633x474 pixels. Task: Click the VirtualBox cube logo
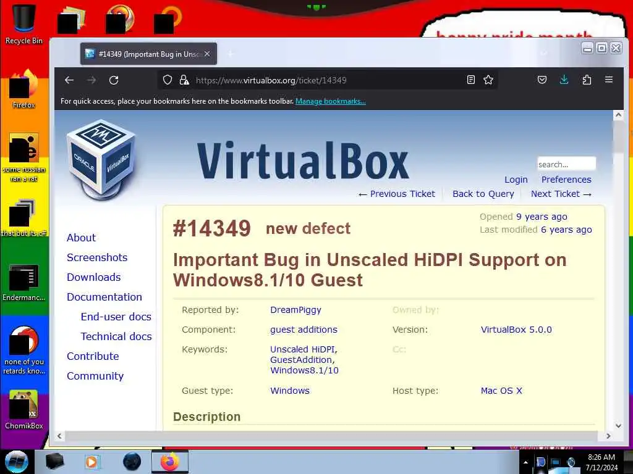[102, 159]
